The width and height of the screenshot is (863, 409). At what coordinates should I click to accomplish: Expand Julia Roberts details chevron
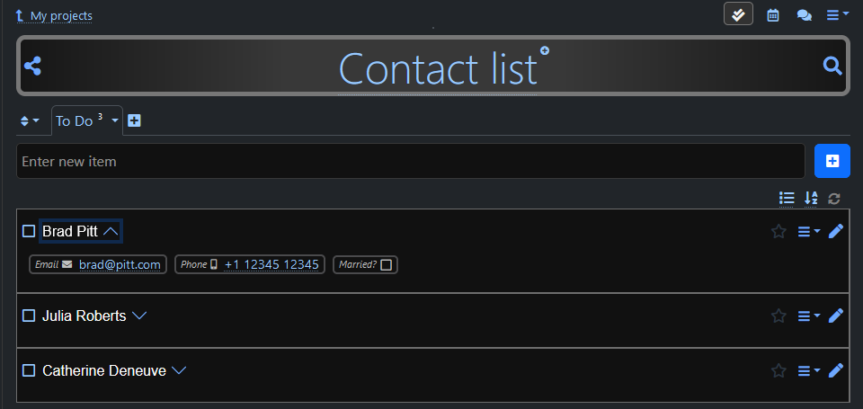(x=138, y=316)
